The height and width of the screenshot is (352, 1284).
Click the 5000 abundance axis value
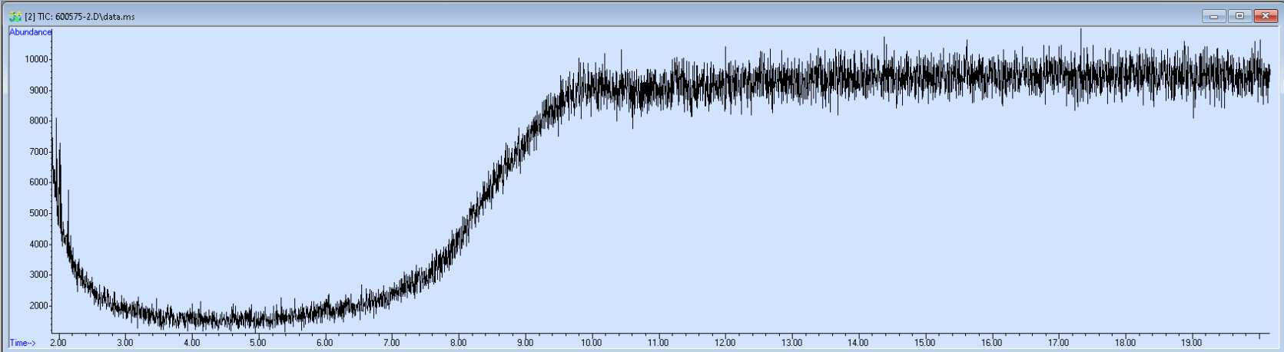pos(38,213)
